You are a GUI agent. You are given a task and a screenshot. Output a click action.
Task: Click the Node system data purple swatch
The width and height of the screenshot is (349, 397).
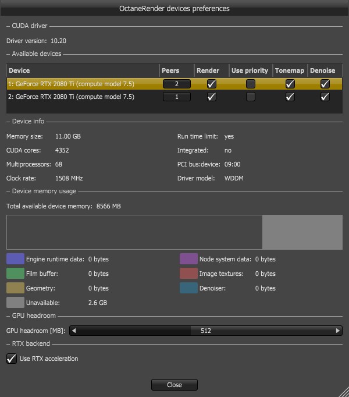[188, 259]
